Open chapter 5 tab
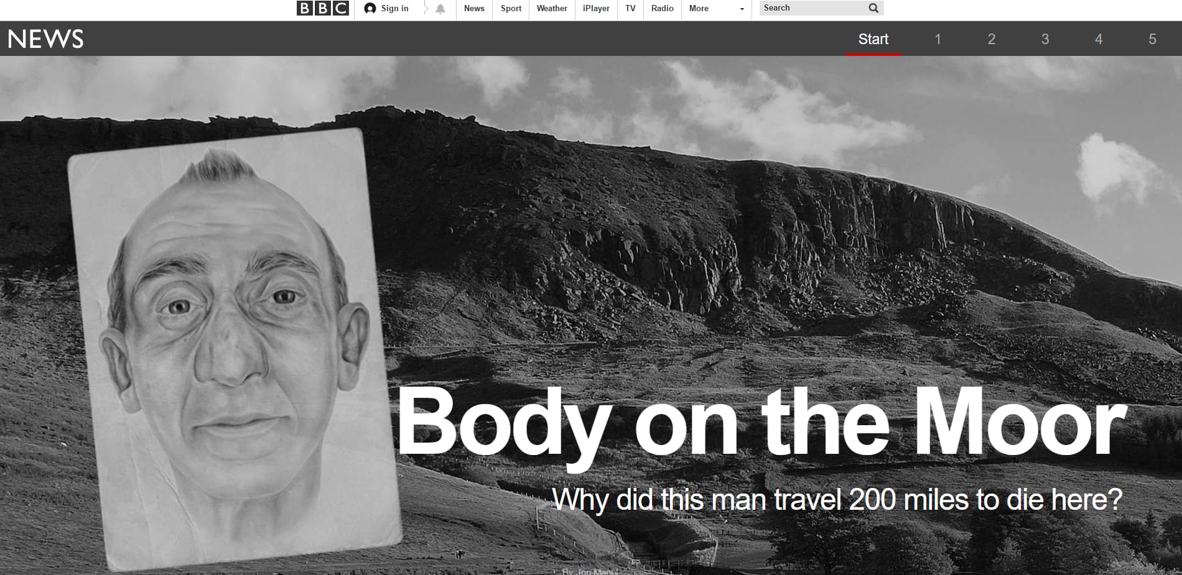 point(1152,39)
